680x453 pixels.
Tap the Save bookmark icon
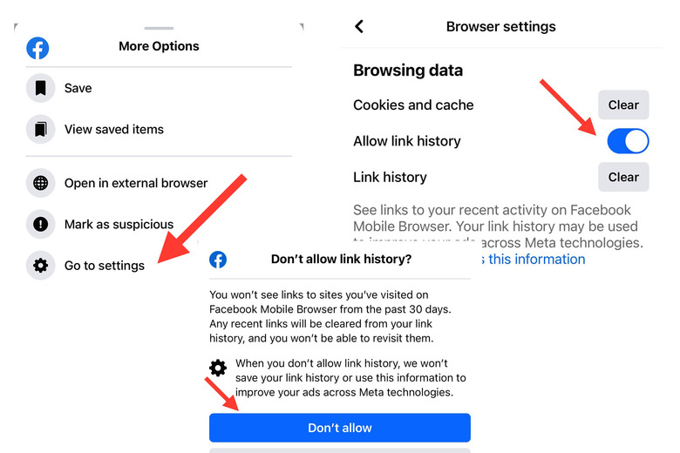(x=40, y=88)
